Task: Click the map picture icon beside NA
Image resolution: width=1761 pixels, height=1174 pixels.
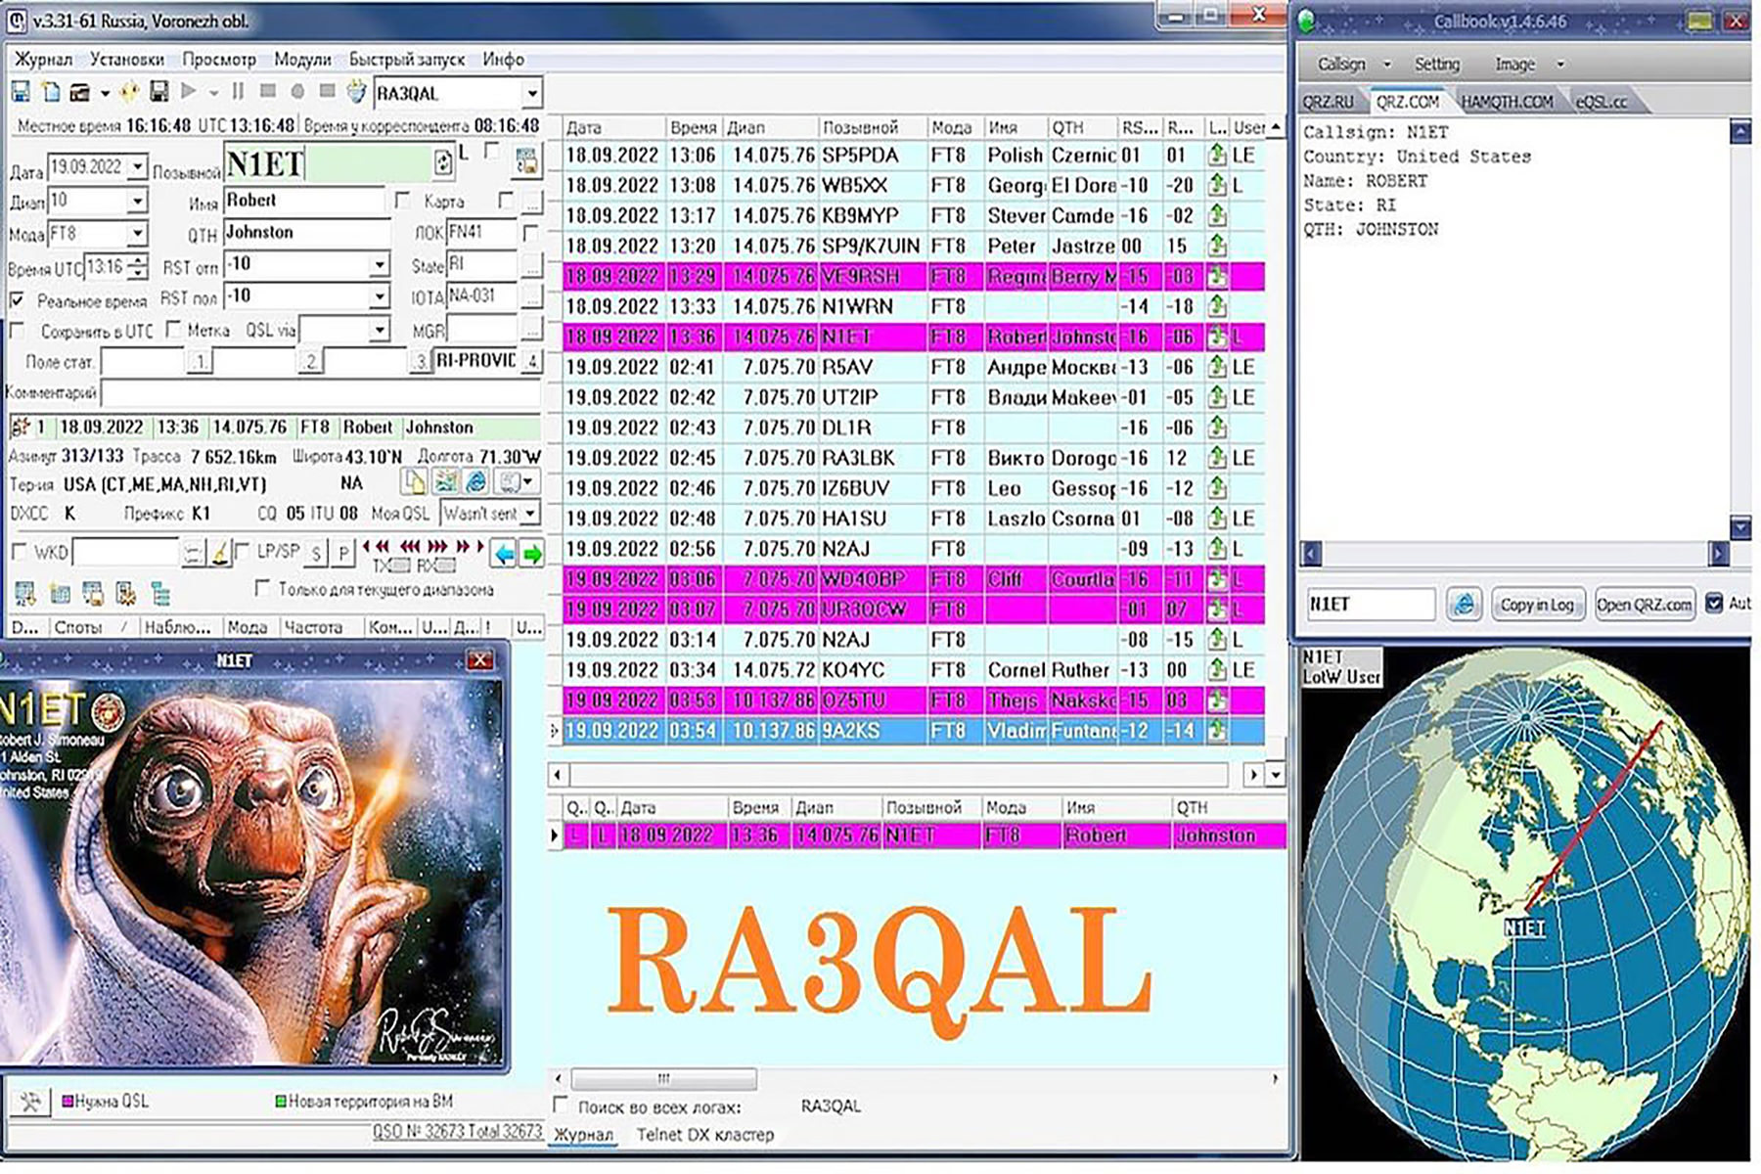Action: pyautogui.click(x=445, y=482)
